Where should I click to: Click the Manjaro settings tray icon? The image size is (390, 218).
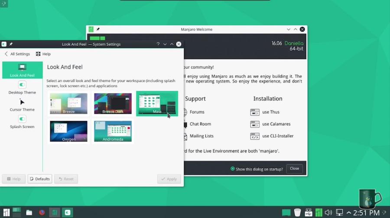(x=318, y=212)
